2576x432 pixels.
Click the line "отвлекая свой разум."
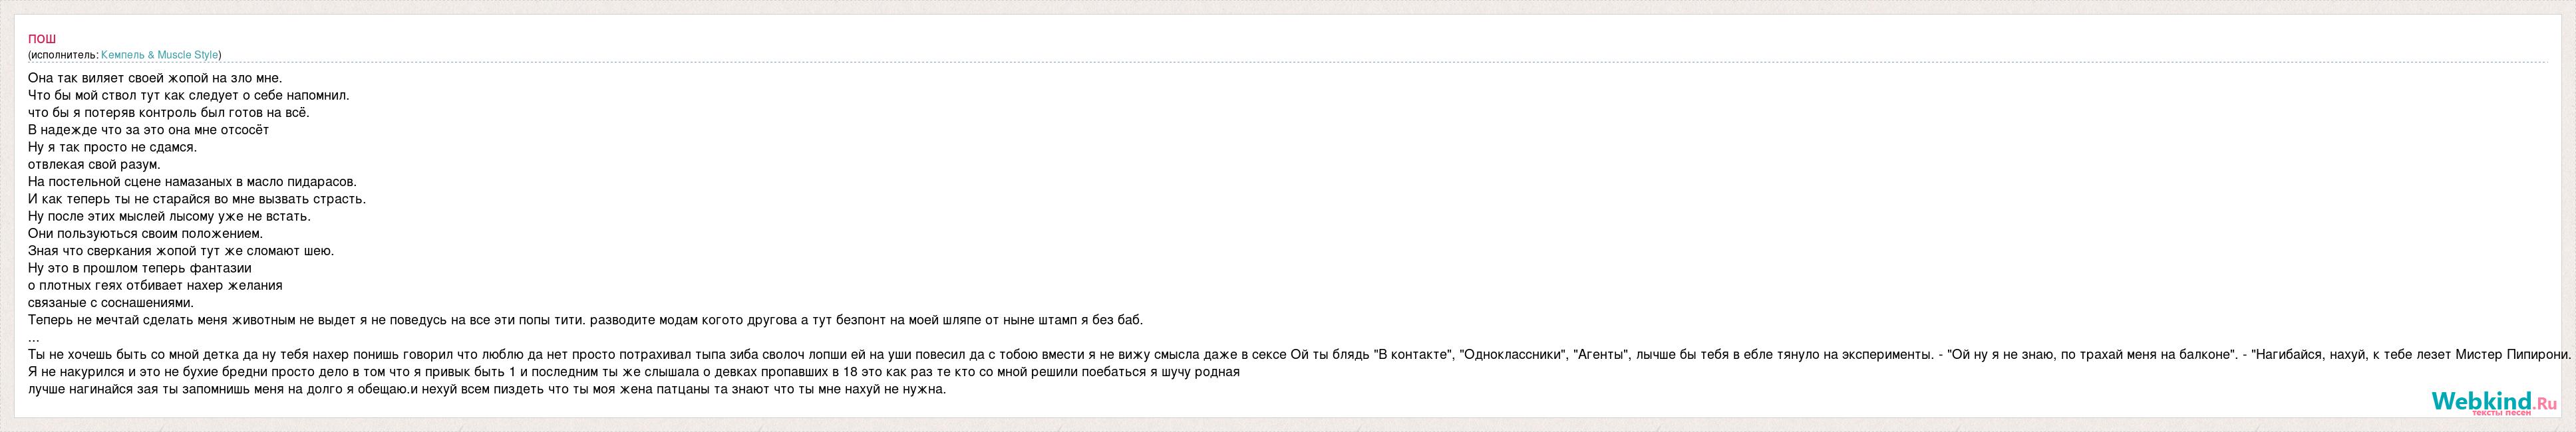click(94, 164)
